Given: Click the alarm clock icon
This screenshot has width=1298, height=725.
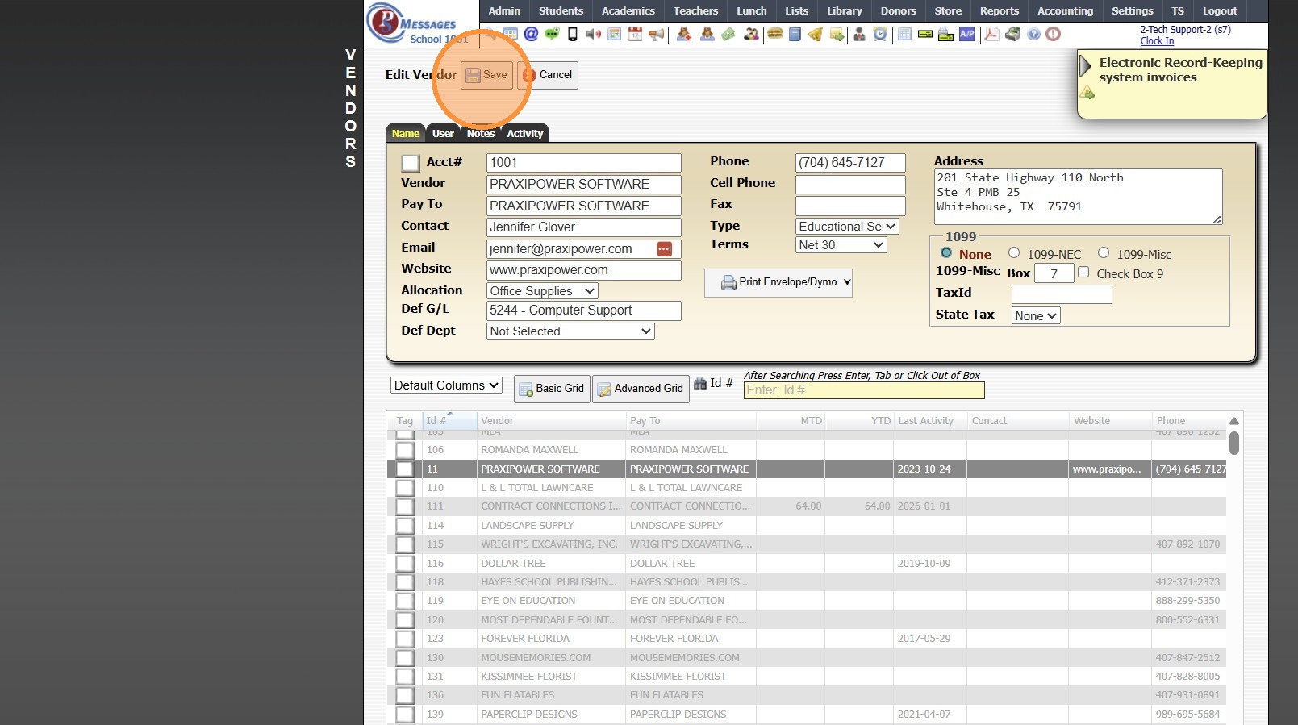Looking at the screenshot, I should click(880, 34).
